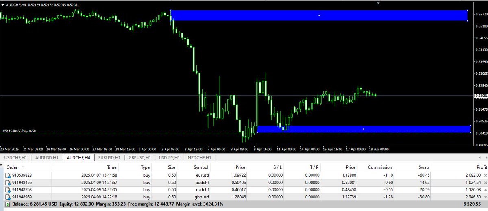This screenshot has height=211, width=488.
Task: Sort by the Commission column header
Action: 376,167
